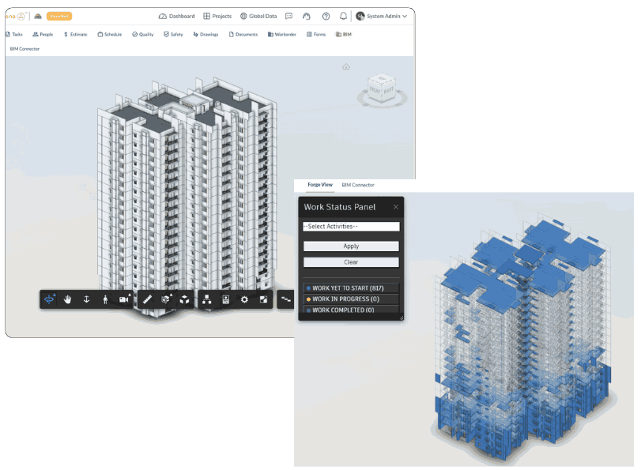Open the Select Activities dropdown
This screenshot has width=641, height=470.
[x=351, y=227]
